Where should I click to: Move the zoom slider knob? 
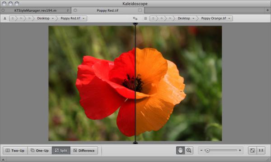[207, 150]
